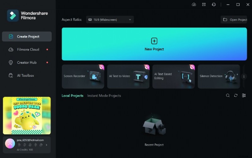Launch AI Text Based Editing card

click(x=174, y=76)
